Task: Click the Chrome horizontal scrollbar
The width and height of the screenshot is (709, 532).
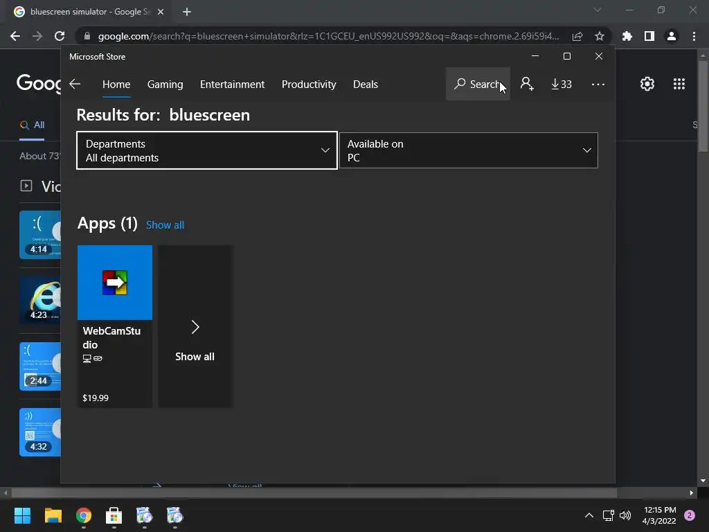Action: point(314,493)
